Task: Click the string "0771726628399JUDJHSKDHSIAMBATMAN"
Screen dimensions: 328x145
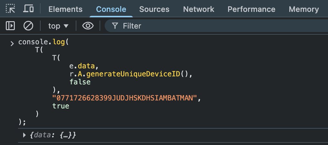Action: click(125, 98)
